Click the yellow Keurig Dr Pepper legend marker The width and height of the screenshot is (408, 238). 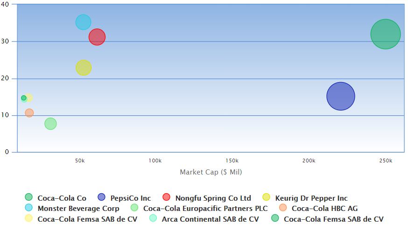tap(267, 197)
